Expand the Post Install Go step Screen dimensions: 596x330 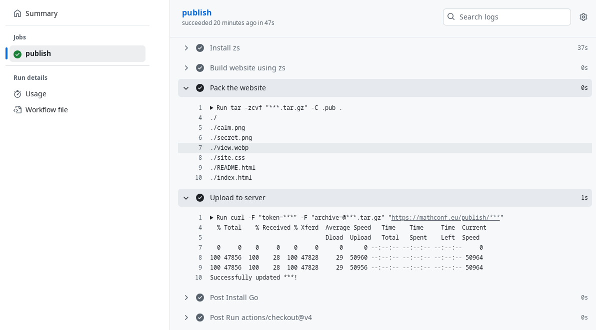186,298
